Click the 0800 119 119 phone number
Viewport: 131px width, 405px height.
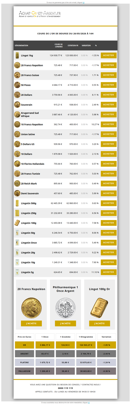(x=65, y=388)
